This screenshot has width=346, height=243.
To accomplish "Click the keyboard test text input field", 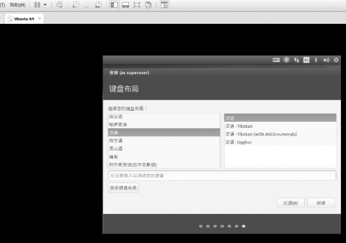I will [x=222, y=176].
